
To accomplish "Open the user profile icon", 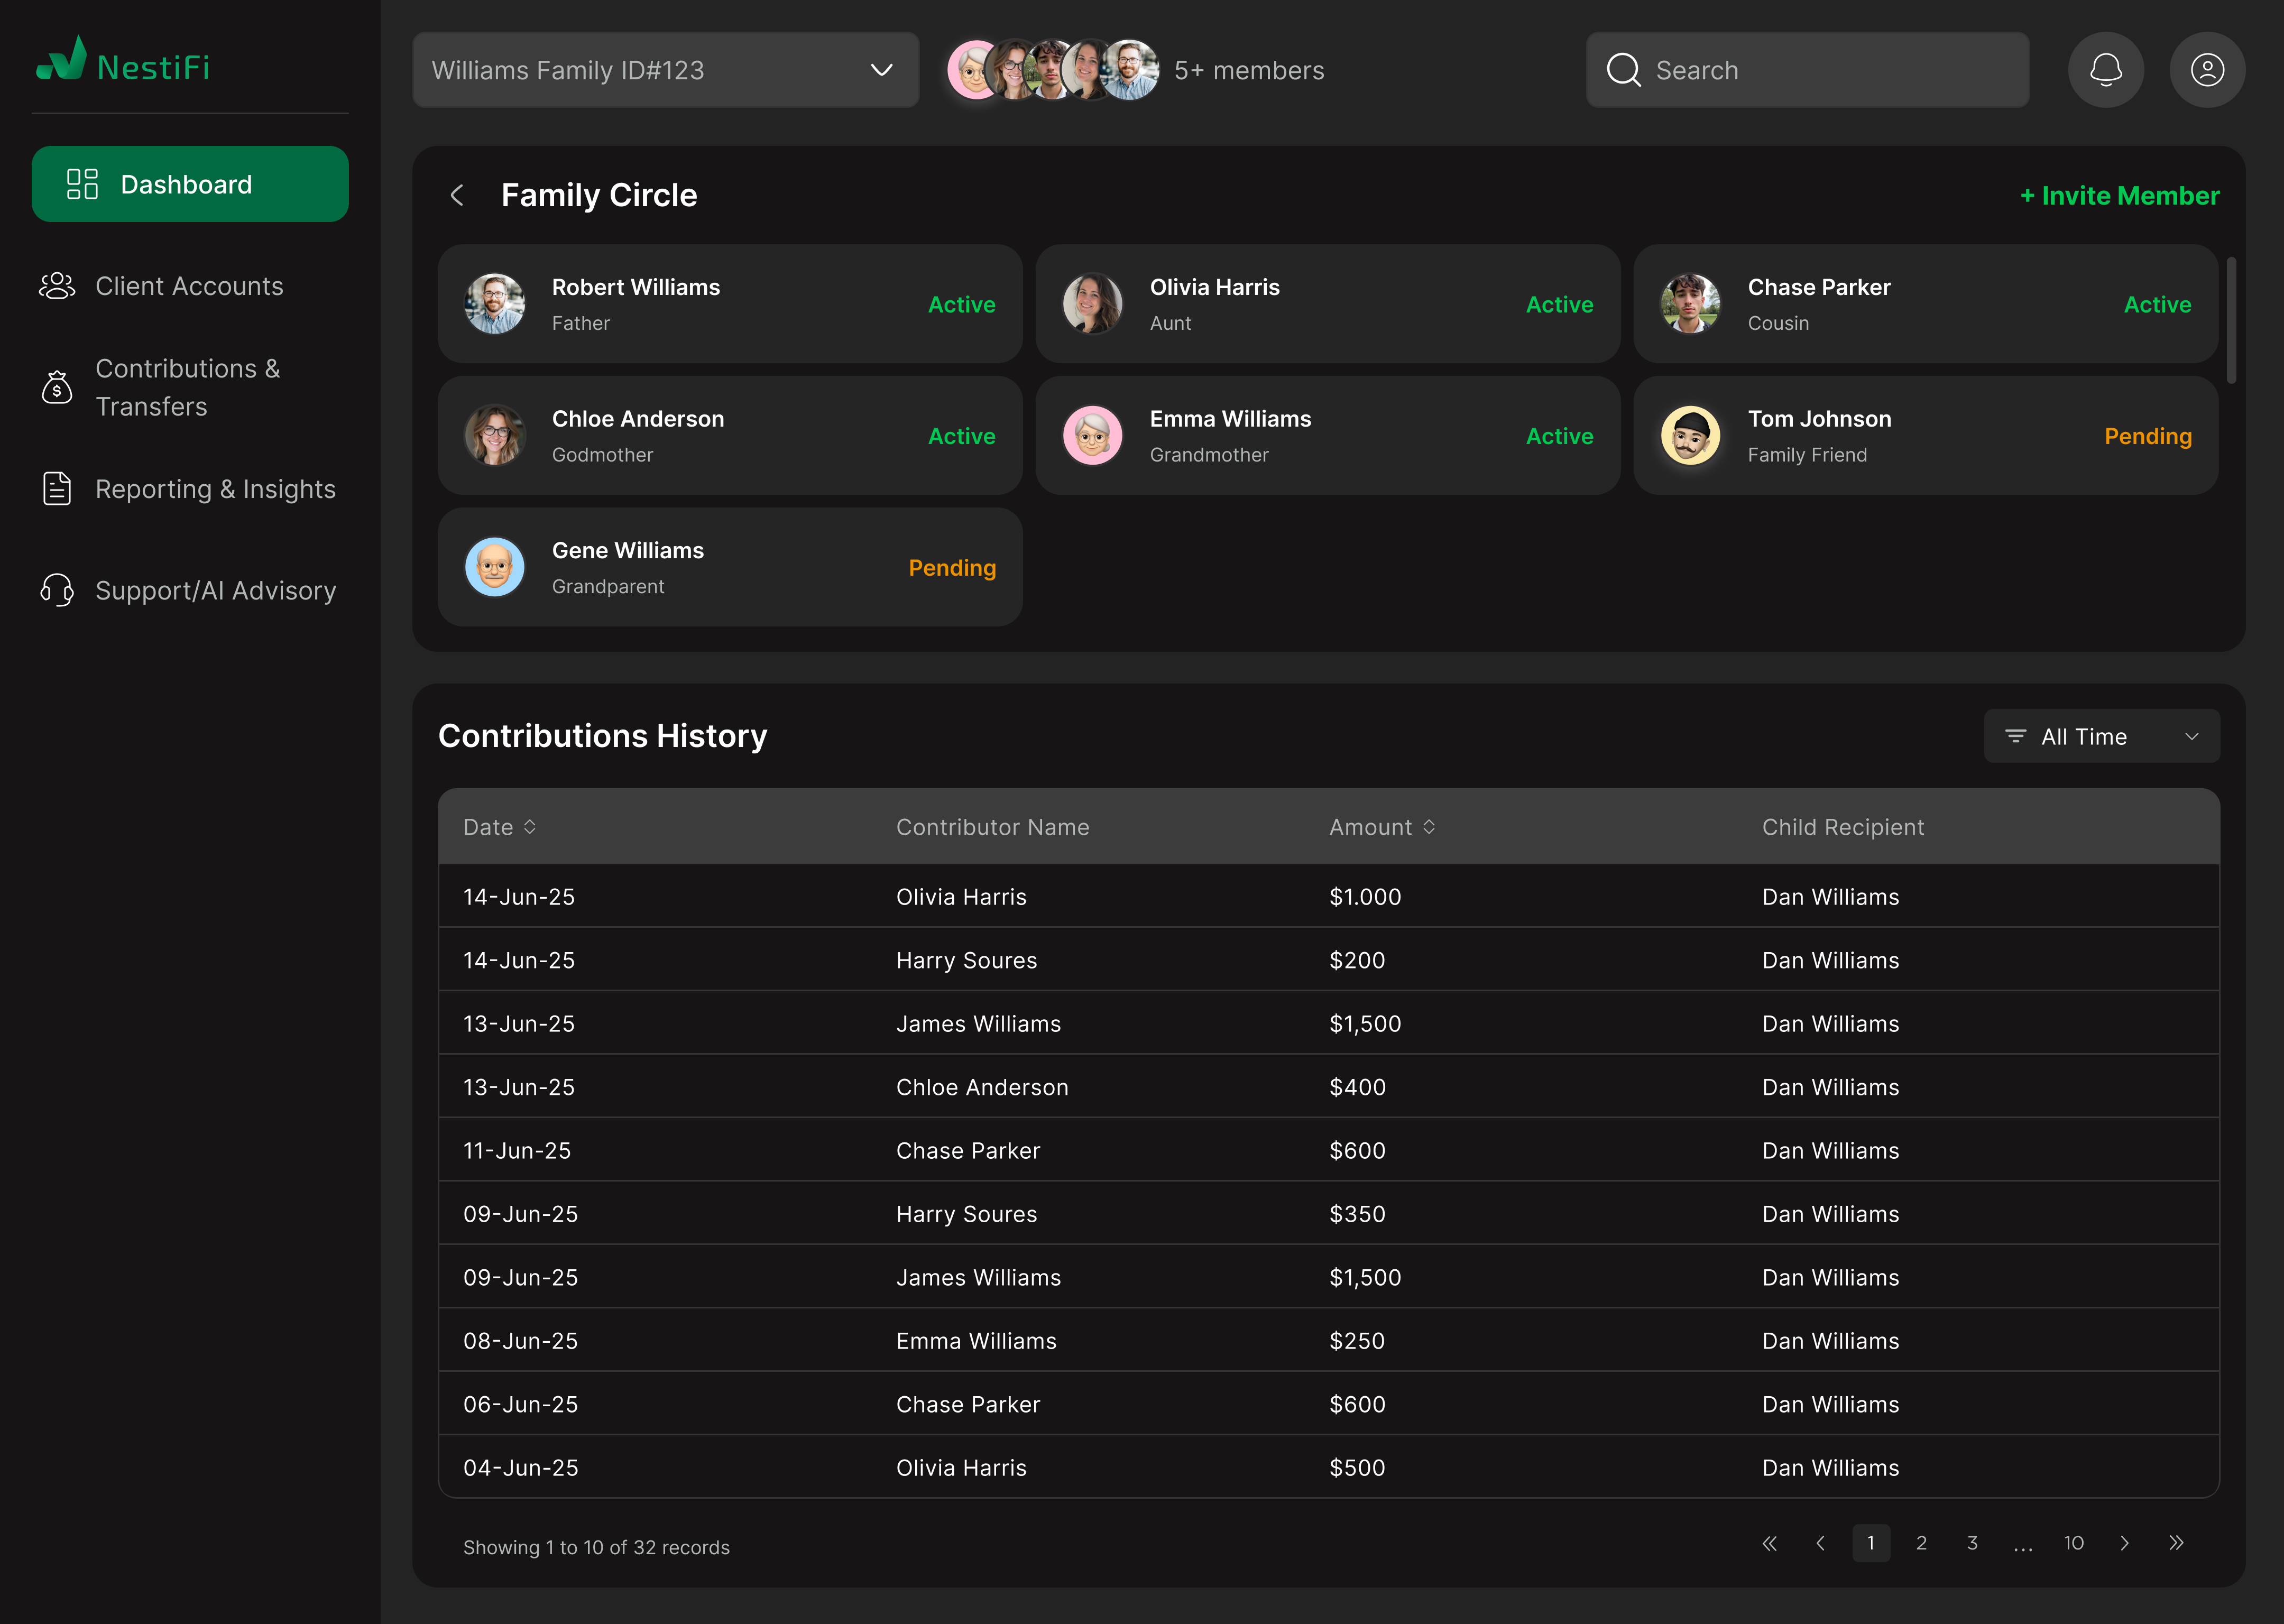I will [x=2207, y=70].
